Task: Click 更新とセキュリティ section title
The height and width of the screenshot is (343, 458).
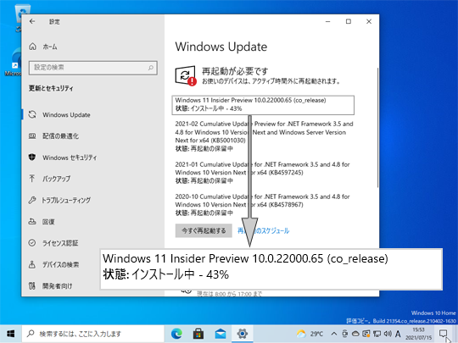Action: (51, 88)
